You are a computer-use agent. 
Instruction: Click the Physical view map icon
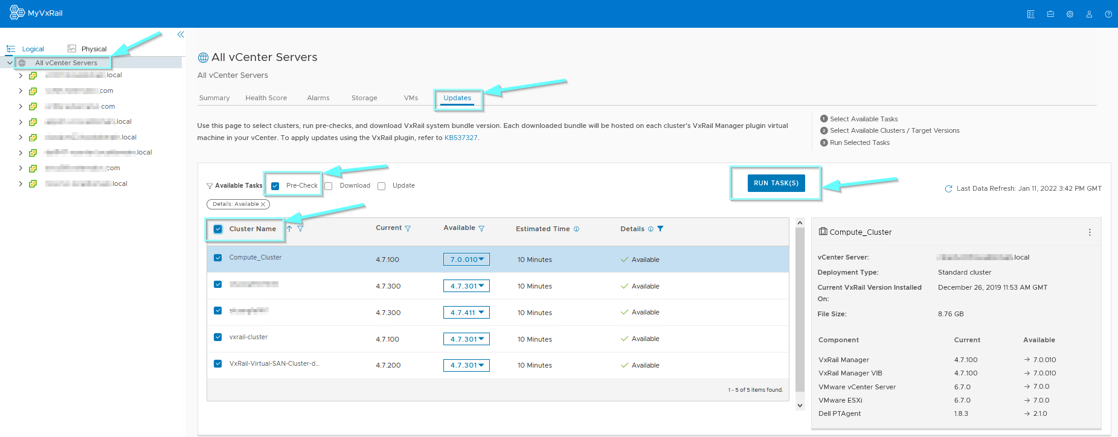(x=72, y=48)
